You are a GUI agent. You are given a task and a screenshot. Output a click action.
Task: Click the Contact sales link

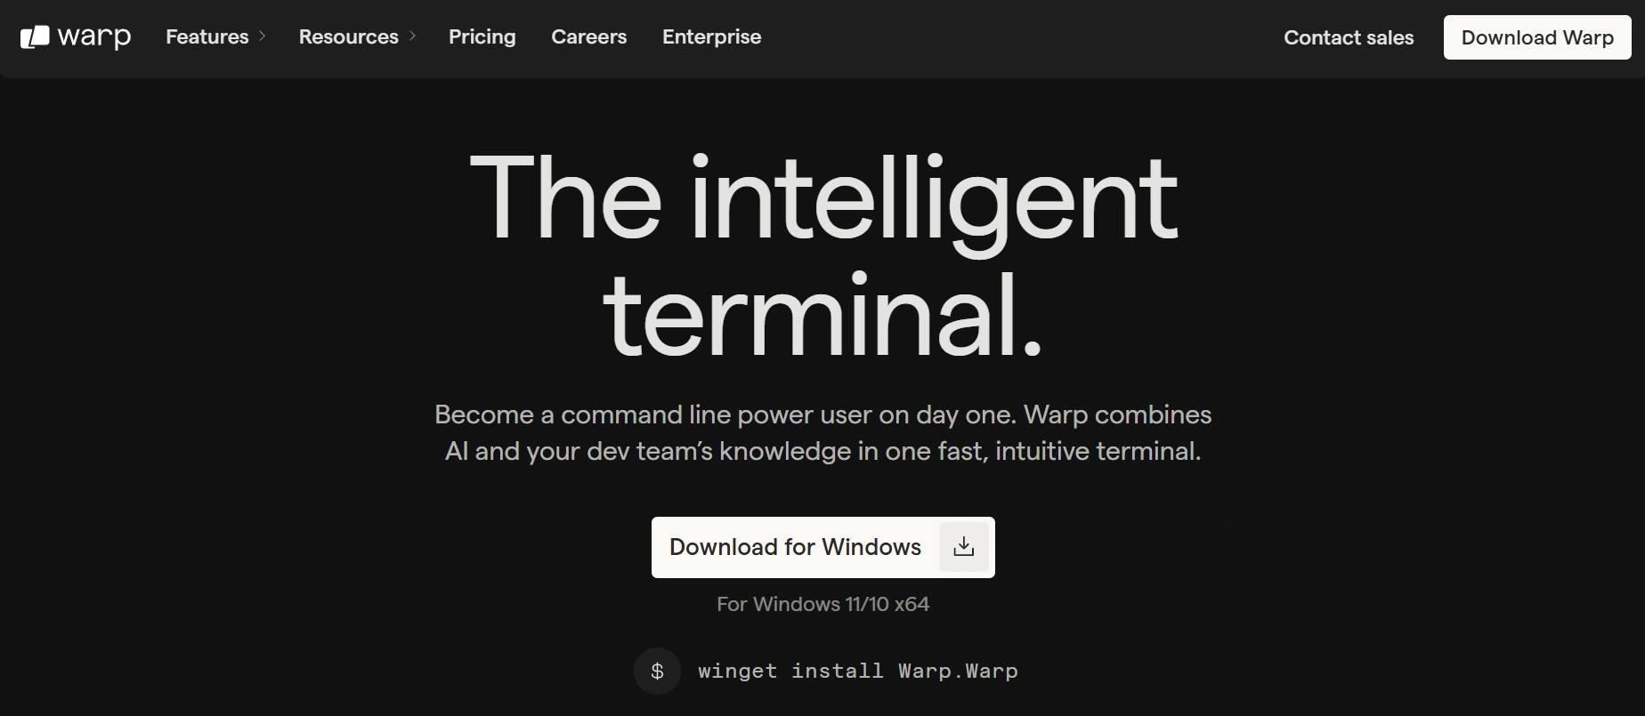click(x=1349, y=37)
